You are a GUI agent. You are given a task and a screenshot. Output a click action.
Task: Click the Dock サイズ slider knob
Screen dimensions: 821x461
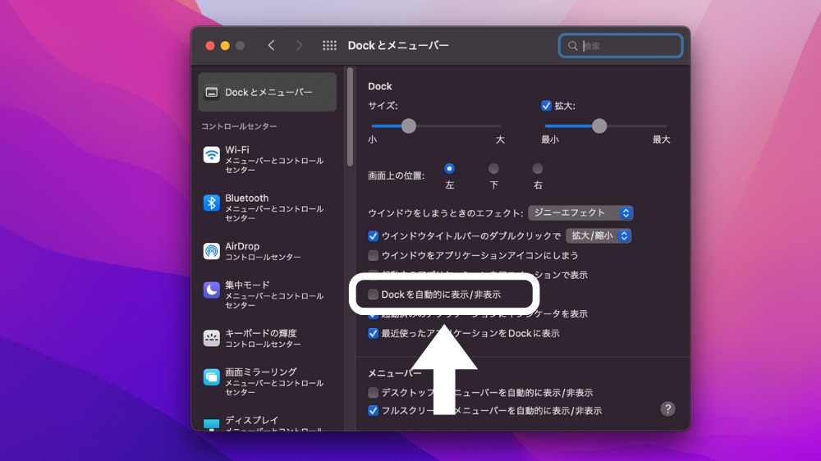point(408,126)
